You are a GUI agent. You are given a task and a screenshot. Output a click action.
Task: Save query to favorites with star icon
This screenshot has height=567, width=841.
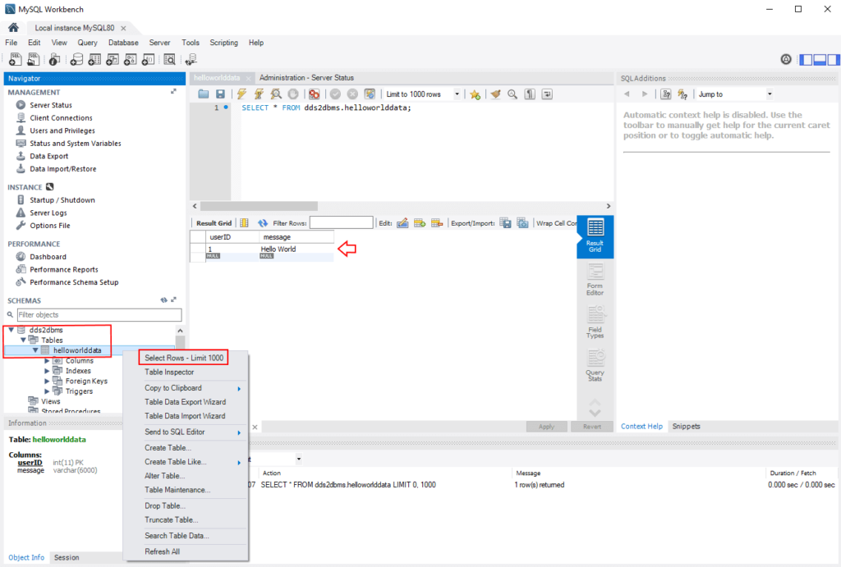coord(476,94)
